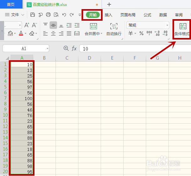Toggle Wrap Text (自动换行)
Viewport: 191px width, 176px height.
pos(114,29)
